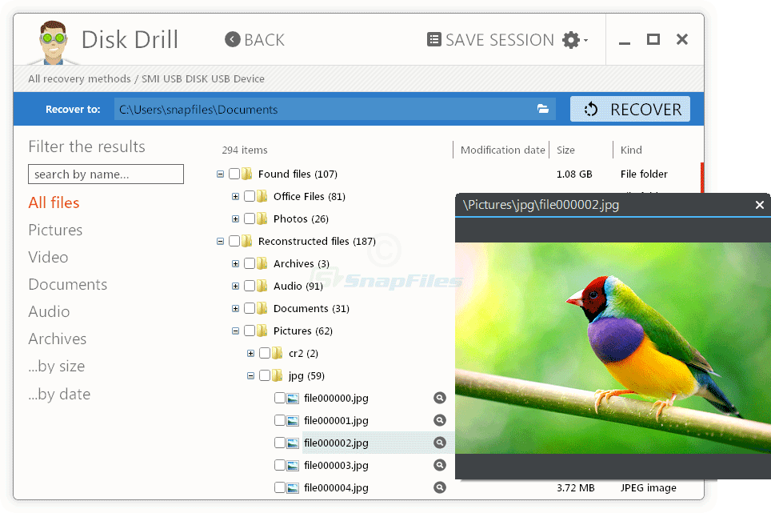771x513 pixels.
Task: Click the Save Session icon
Action: tap(434, 39)
